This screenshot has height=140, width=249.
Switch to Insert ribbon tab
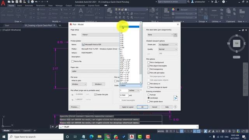[x=19, y=5]
